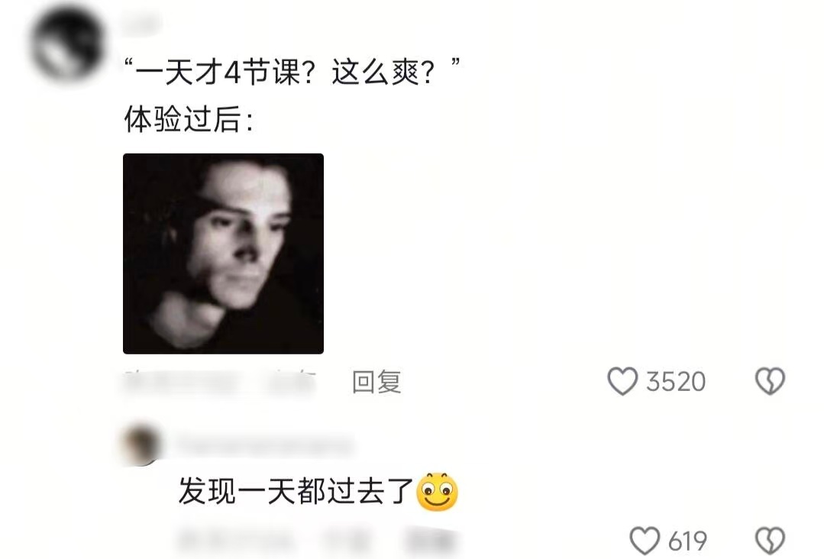Screen dimensions: 824x559
Task: Click the reply text "发现一天都过去了"
Action: [296, 492]
